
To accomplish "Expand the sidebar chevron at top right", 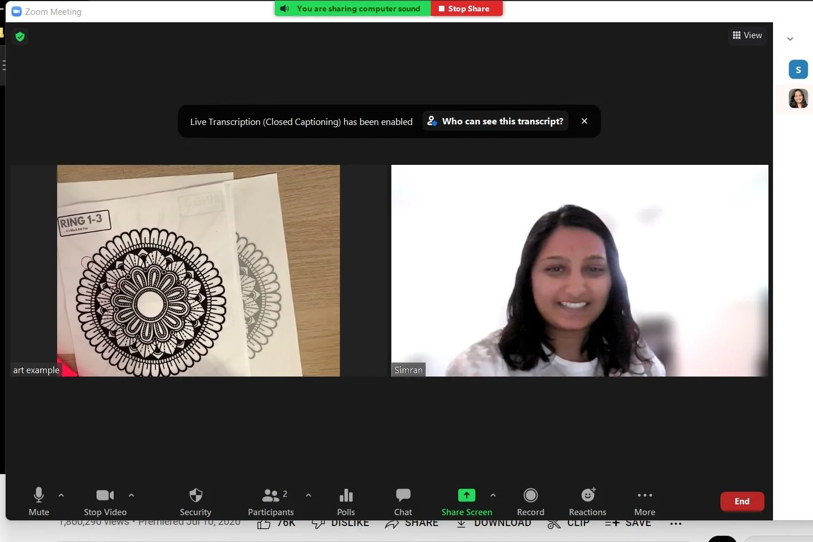I will 790,39.
